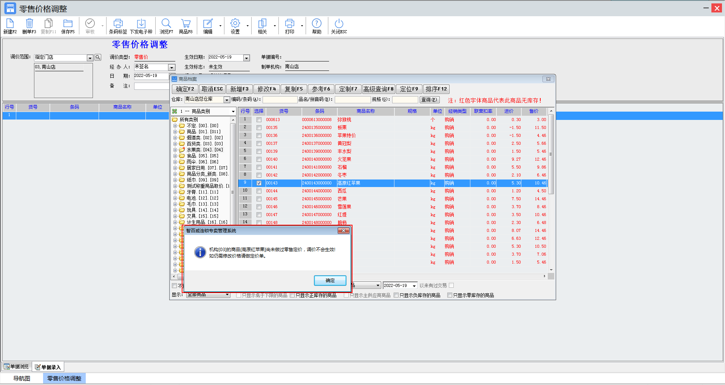Viewport: 725px width, 385px height.
Task: Expand the 水果类 [04] tree node
Action: [175, 150]
